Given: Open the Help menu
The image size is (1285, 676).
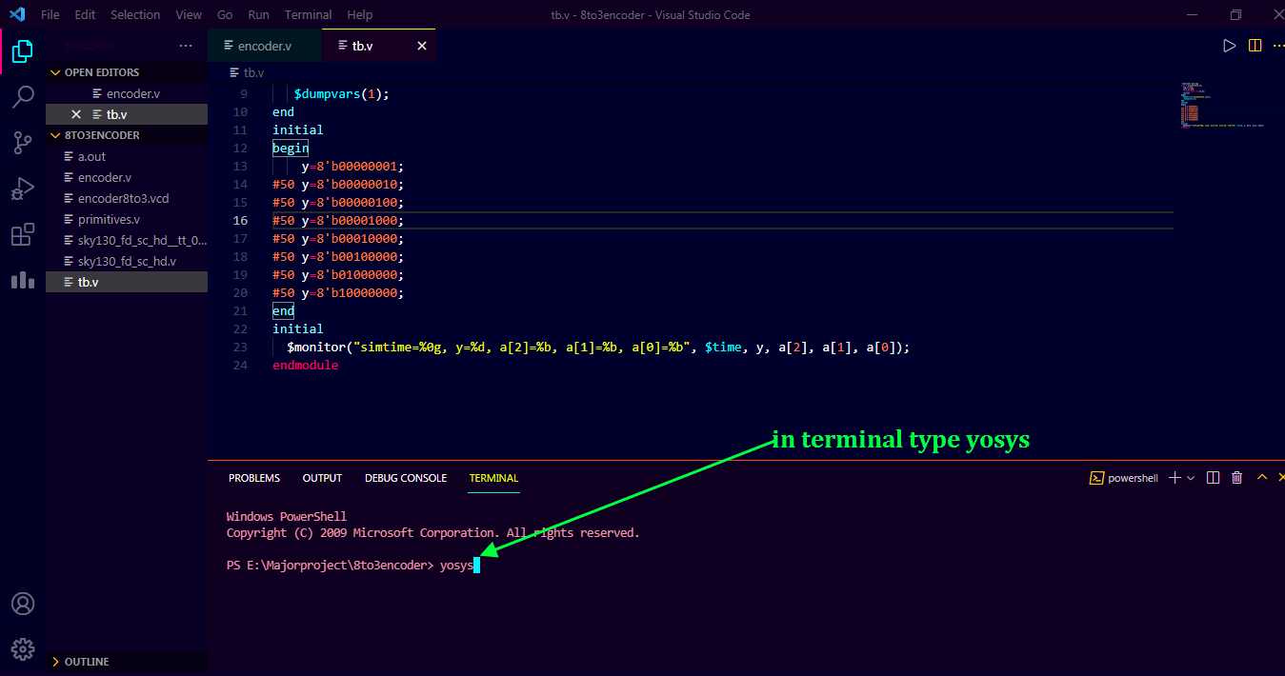Looking at the screenshot, I should pos(360,14).
